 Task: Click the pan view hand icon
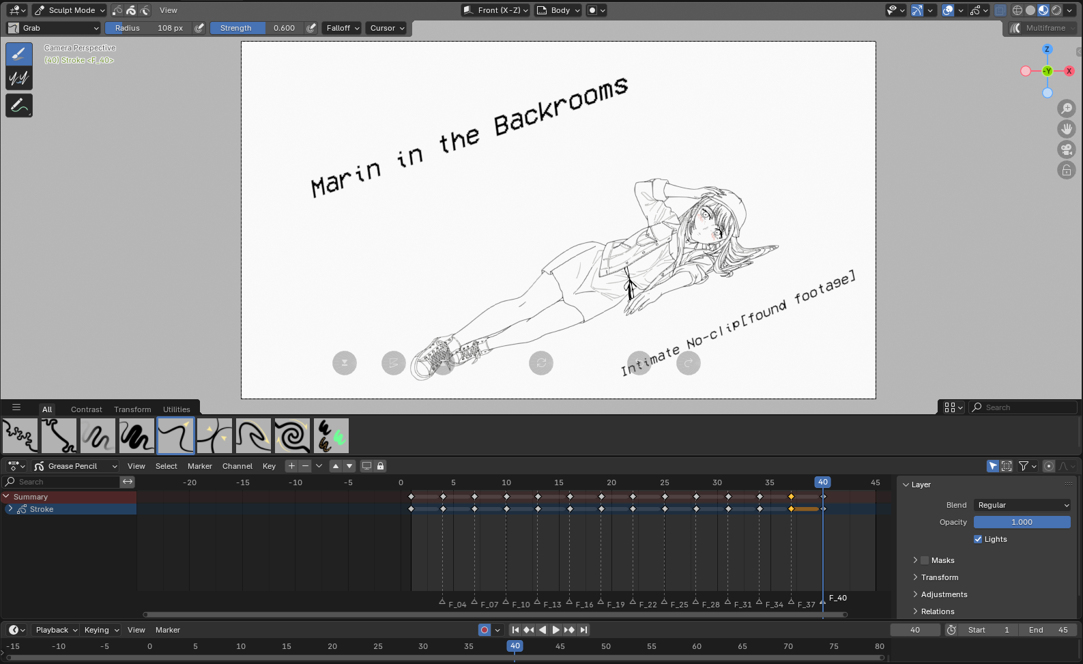[1067, 129]
